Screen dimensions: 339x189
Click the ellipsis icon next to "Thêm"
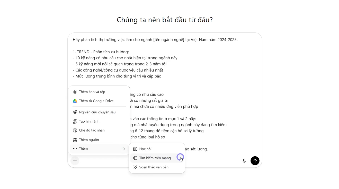pyautogui.click(x=75, y=149)
